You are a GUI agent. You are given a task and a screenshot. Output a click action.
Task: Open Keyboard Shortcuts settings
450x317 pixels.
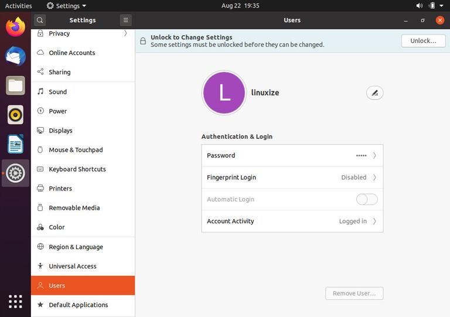click(77, 169)
